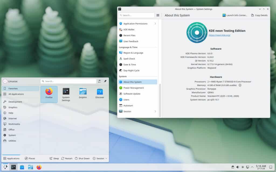Switch to the Places tab in the launcher
The image size is (276, 172).
click(30, 158)
